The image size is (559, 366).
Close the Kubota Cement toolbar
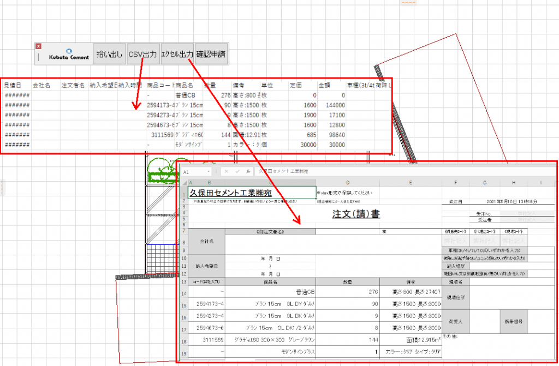[x=39, y=46]
